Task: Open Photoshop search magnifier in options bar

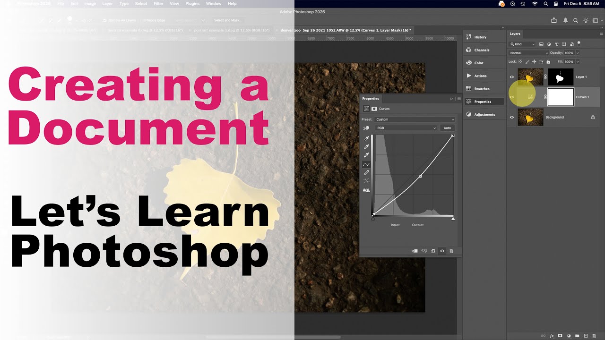Action: click(x=576, y=20)
